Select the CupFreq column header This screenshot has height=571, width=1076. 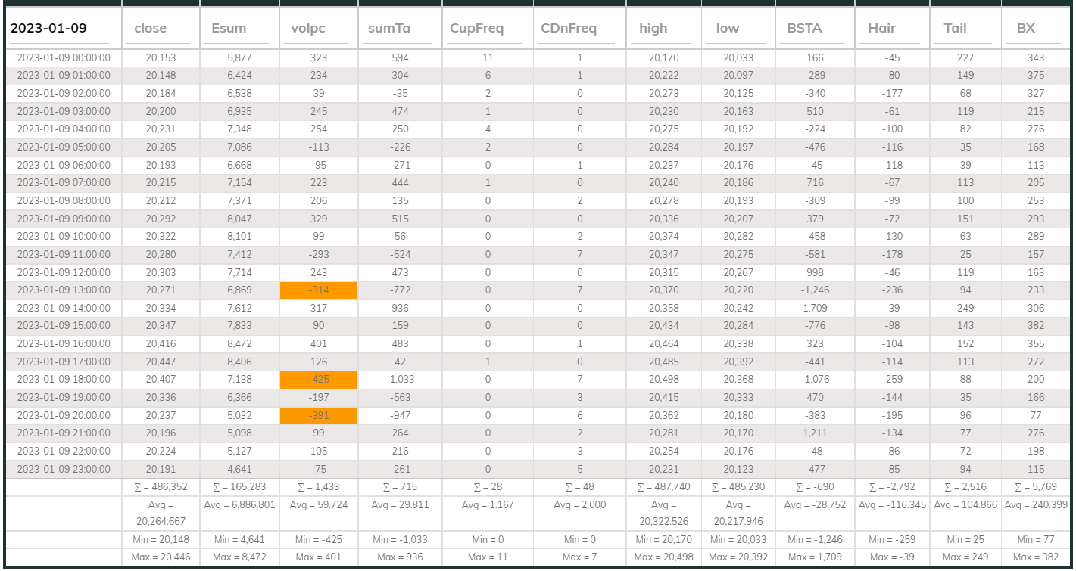[x=476, y=29]
